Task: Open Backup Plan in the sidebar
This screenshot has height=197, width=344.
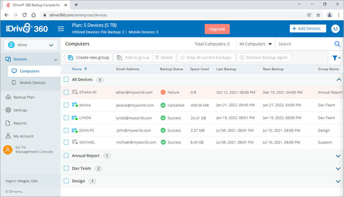Action: [x=24, y=97]
